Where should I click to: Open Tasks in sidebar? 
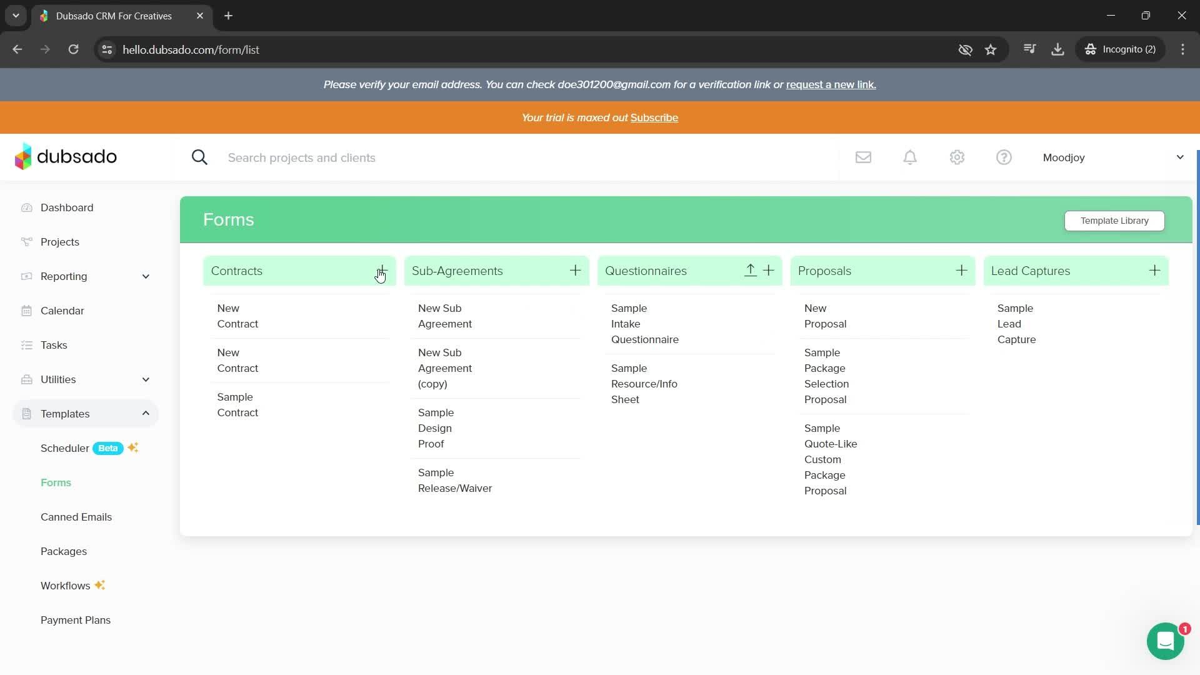click(x=54, y=345)
